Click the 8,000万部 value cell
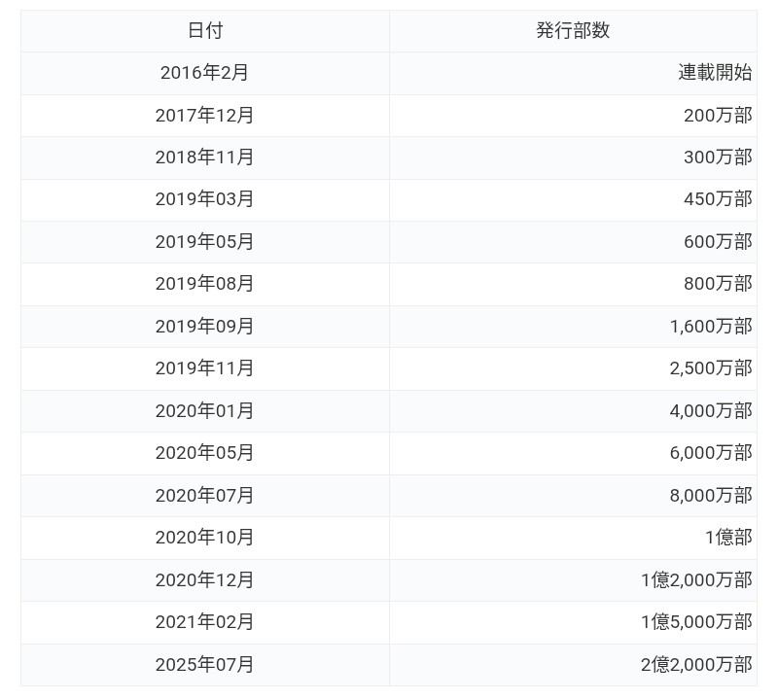 pyautogui.click(x=711, y=496)
